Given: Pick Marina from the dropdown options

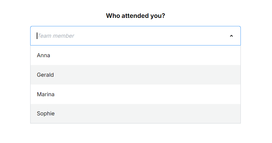Looking at the screenshot, I should 45,94.
